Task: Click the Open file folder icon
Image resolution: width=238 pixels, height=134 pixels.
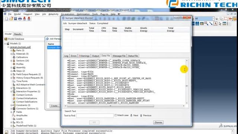Action: tap(11, 19)
